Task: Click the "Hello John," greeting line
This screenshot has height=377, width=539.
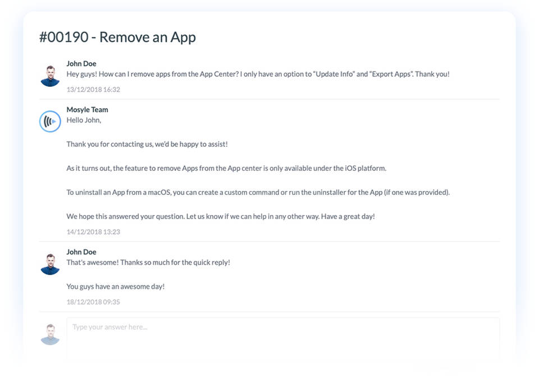Action: coord(84,120)
